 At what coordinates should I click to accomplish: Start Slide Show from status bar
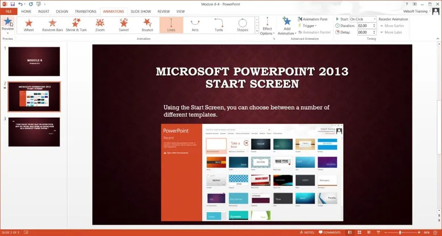tap(378, 233)
